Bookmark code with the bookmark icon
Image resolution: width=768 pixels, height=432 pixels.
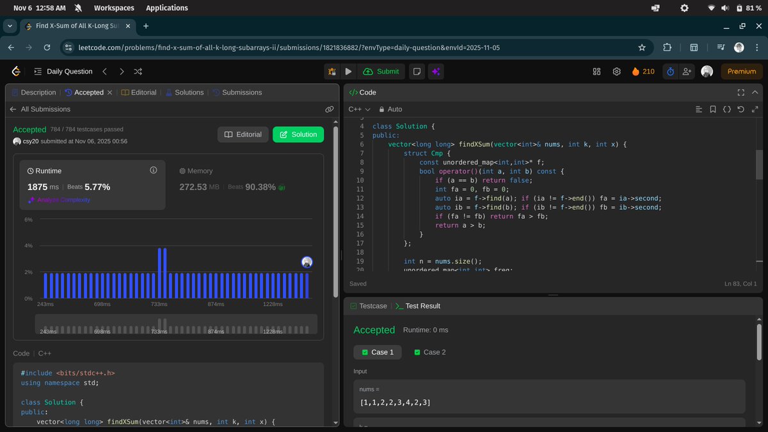click(x=713, y=109)
